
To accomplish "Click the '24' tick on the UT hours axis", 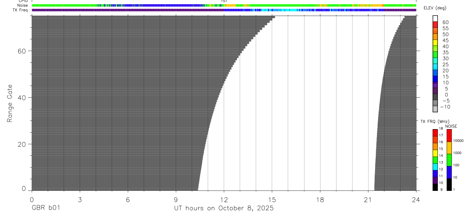I will point(416,199).
